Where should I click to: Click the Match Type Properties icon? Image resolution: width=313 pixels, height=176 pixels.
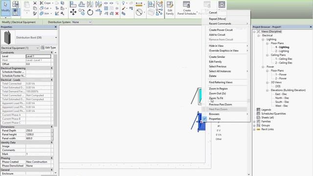click(x=35, y=13)
